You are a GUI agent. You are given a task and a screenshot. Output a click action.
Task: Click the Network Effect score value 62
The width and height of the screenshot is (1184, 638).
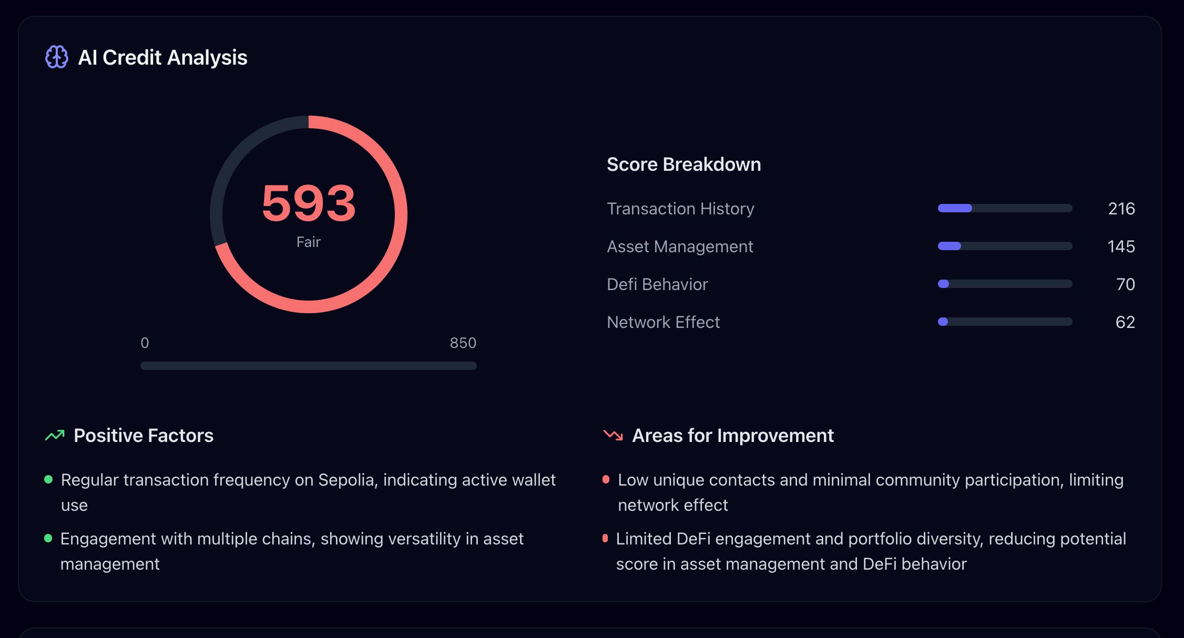(1125, 322)
